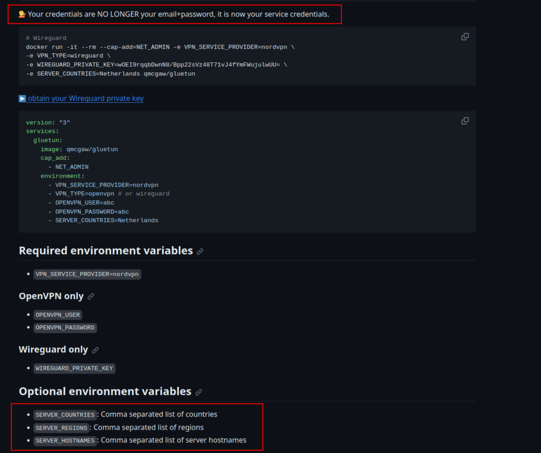The height and width of the screenshot is (453, 541).
Task: Click the OpenVPN only subheading
Action: click(51, 296)
